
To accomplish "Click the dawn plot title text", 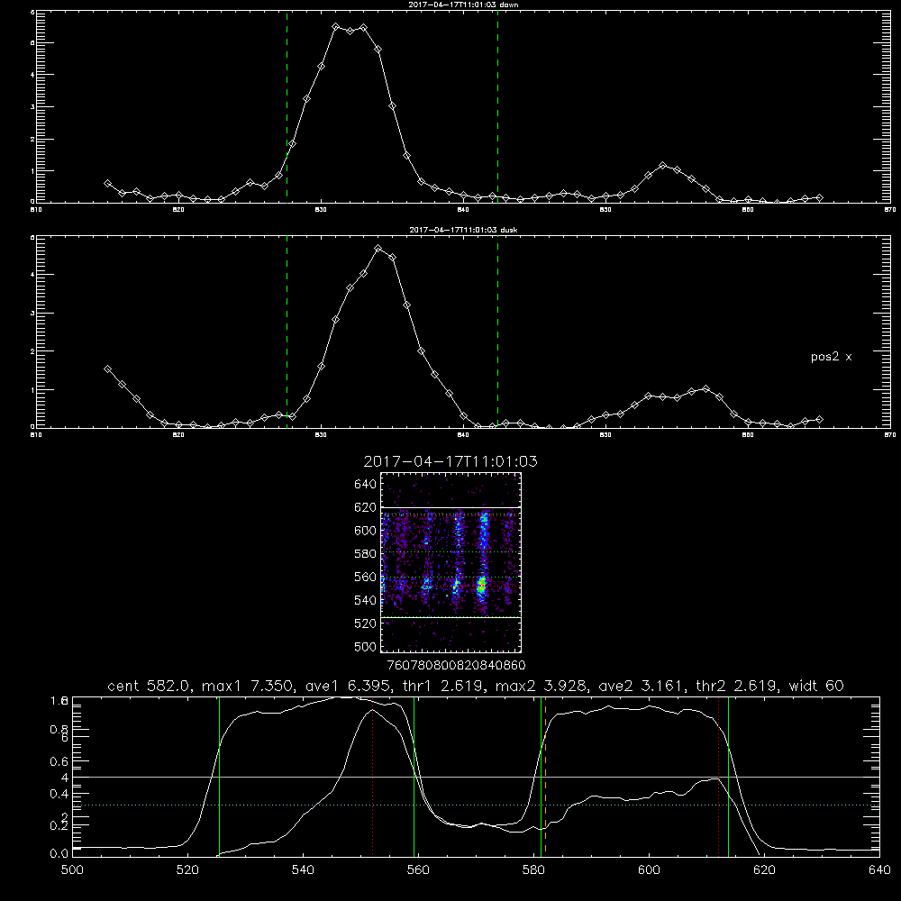I will click(463, 5).
